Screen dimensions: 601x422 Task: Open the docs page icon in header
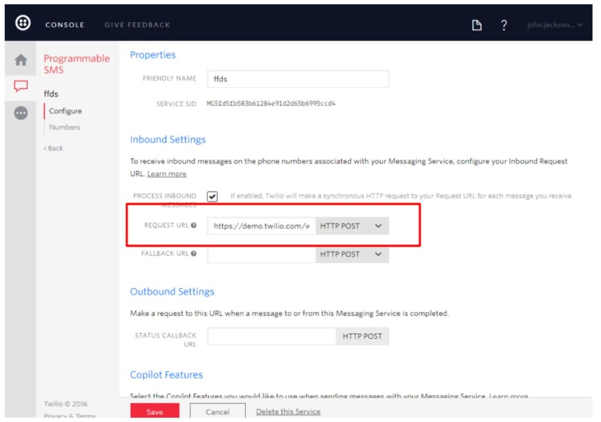(477, 25)
